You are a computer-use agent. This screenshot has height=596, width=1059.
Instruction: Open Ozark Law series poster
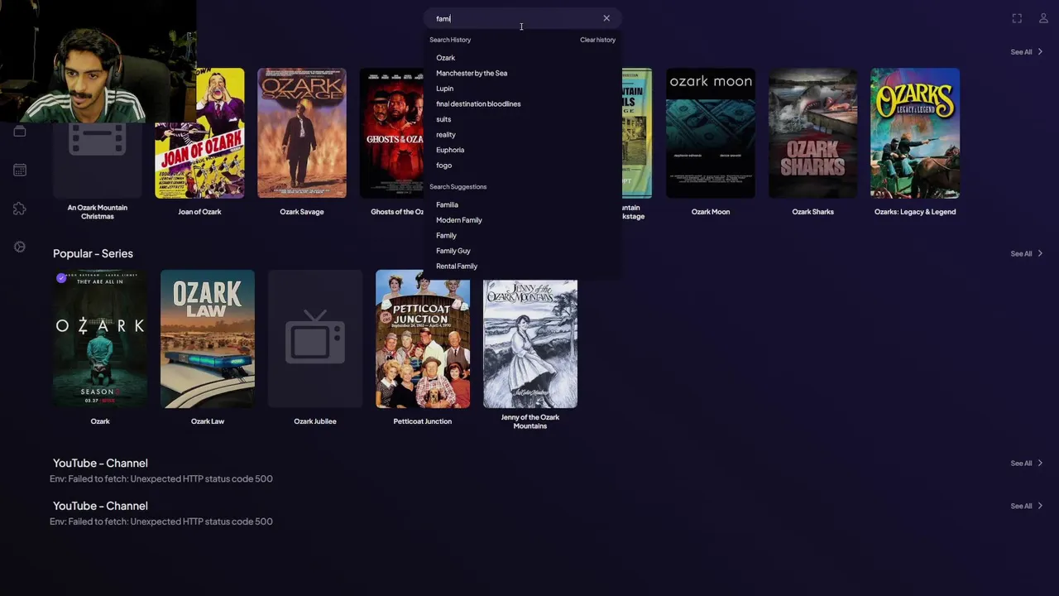[208, 339]
